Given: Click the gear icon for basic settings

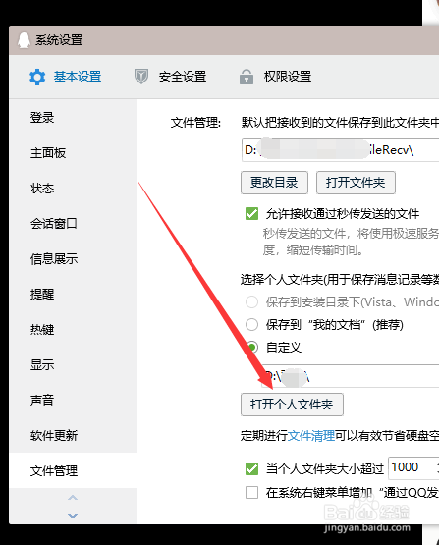Looking at the screenshot, I should (x=37, y=77).
